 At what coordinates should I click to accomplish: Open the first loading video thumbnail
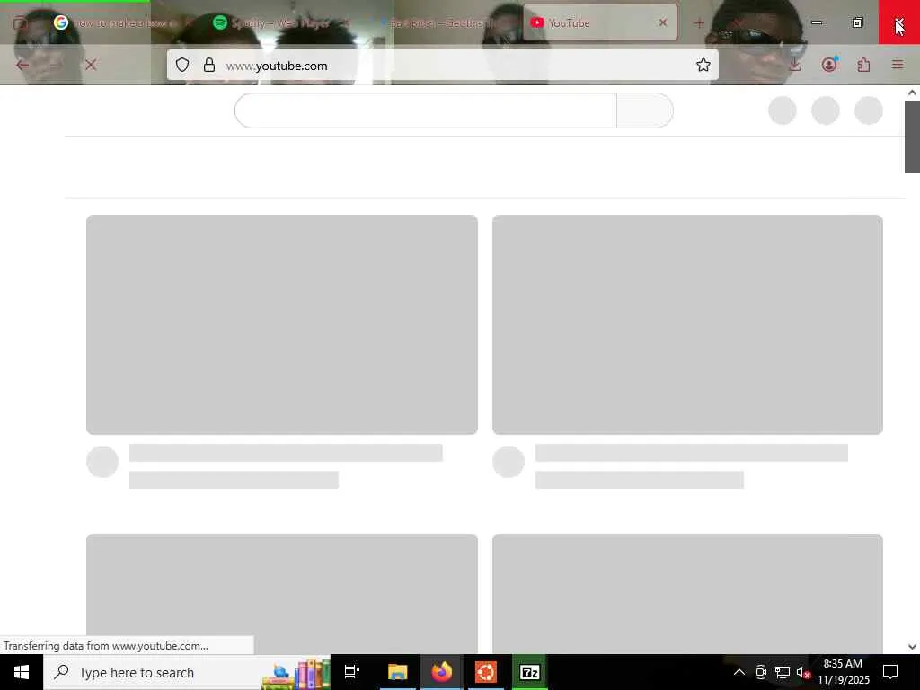[x=281, y=324]
